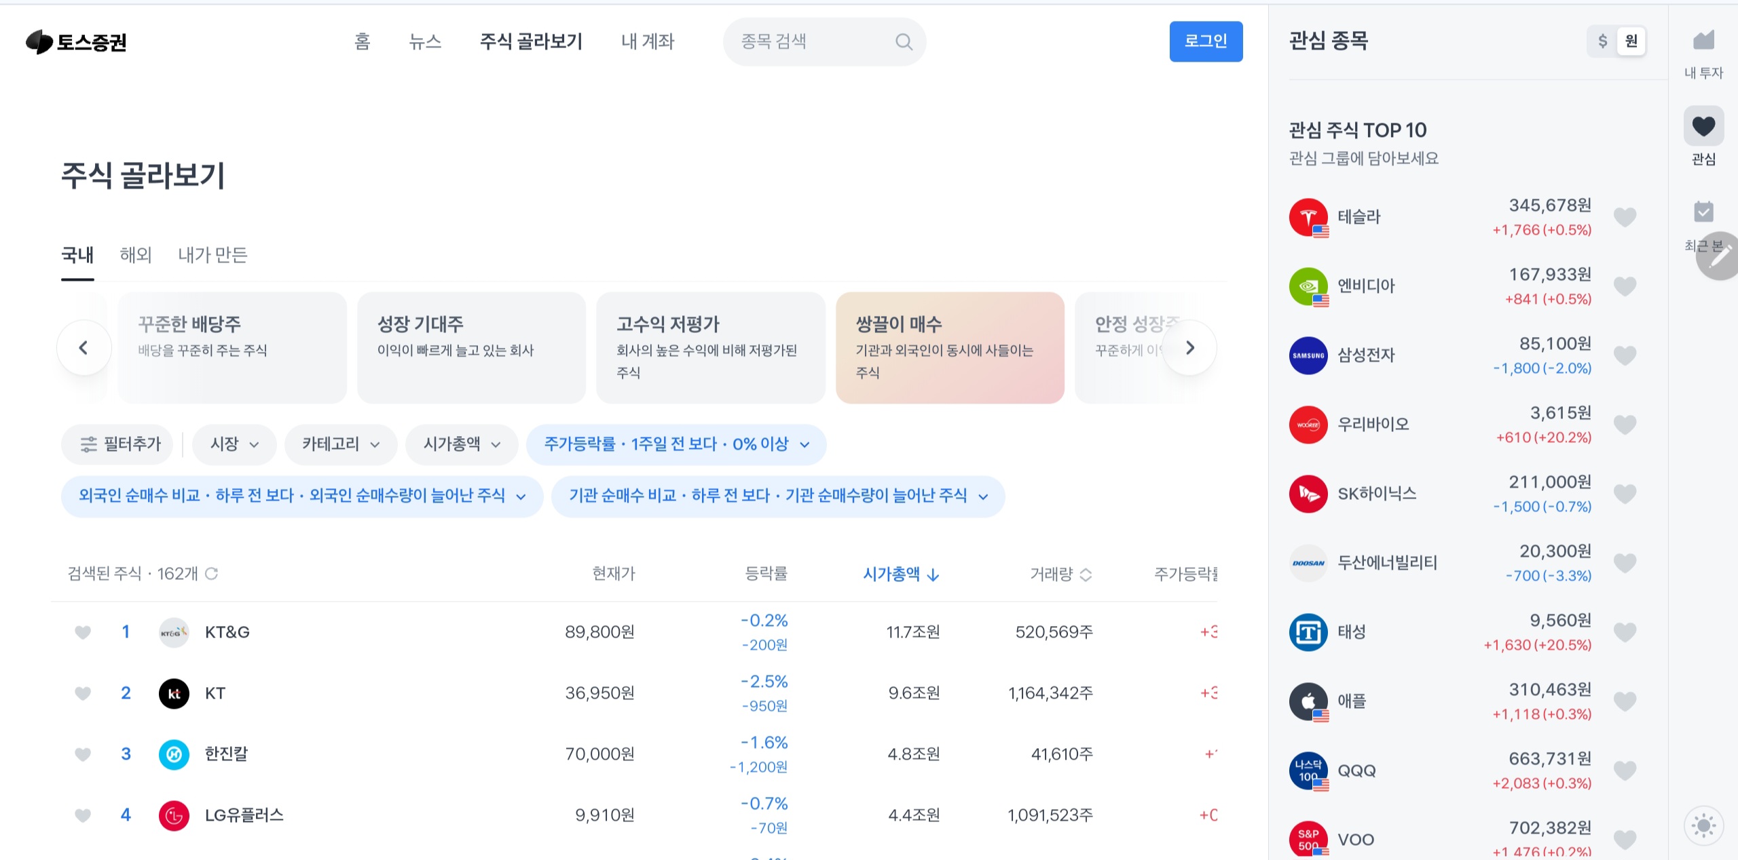This screenshot has height=860, width=1738.
Task: Click the floating pencil edit icon
Action: (1718, 256)
